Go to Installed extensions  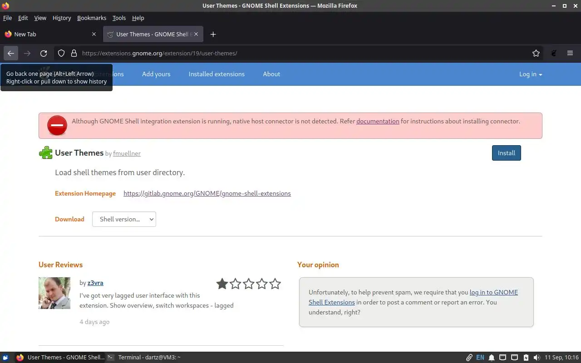click(x=217, y=74)
